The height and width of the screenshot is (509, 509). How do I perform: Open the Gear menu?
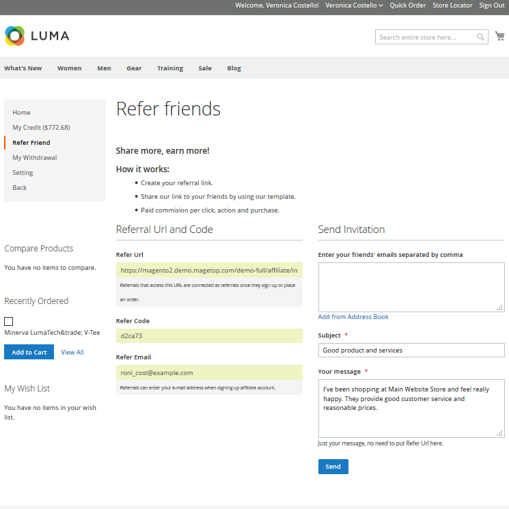[134, 68]
